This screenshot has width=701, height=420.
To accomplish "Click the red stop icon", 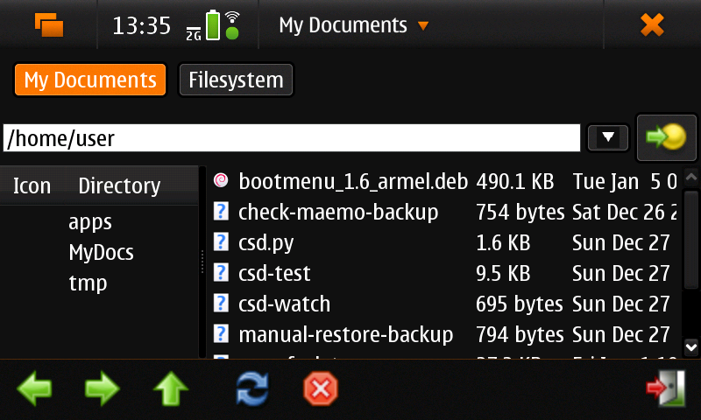I will pos(321,388).
